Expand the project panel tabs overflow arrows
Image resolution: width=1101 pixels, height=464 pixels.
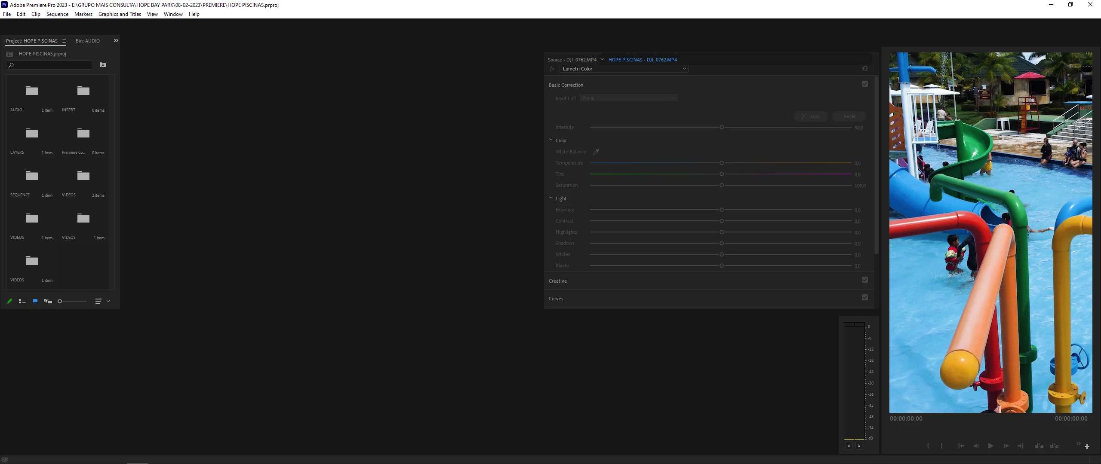click(x=116, y=41)
